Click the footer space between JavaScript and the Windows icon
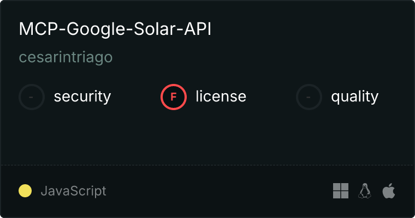The height and width of the screenshot is (218, 415). pos(220,191)
